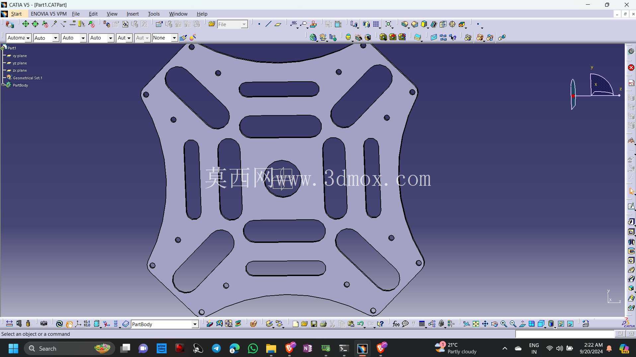Toggle Swap Visible Space icon
636x357 pixels.
tap(570, 324)
